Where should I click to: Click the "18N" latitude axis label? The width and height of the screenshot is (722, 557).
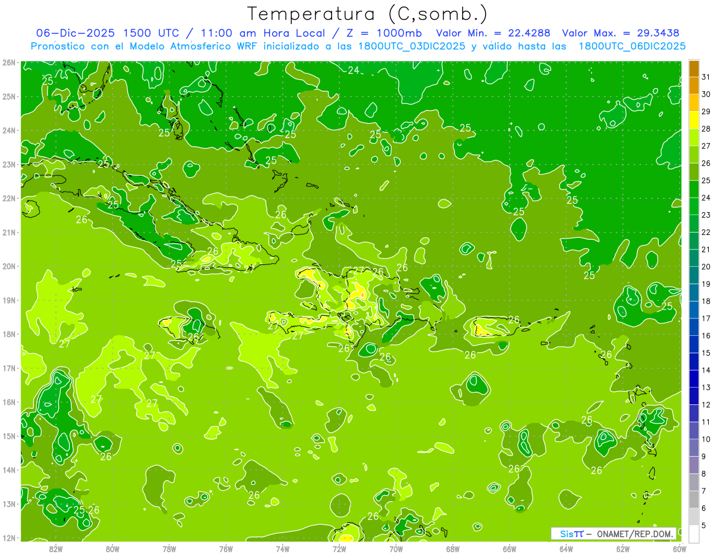click(8, 334)
